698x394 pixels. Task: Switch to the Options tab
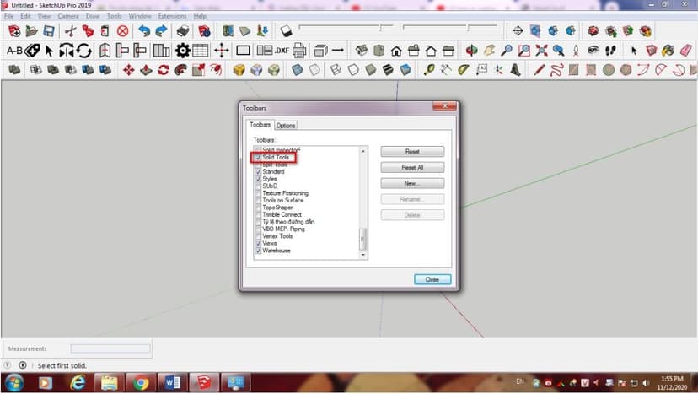[285, 126]
